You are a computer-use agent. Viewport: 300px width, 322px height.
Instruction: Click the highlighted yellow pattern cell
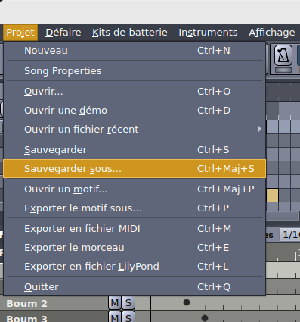click(x=272, y=195)
